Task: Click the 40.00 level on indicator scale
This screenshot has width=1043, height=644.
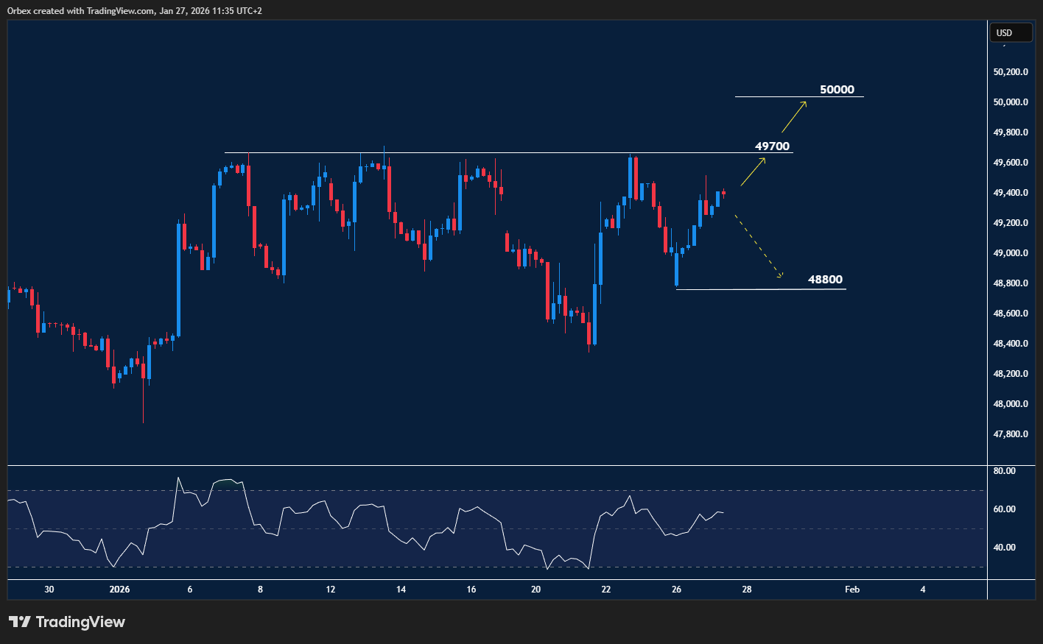Action: pyautogui.click(x=1004, y=548)
